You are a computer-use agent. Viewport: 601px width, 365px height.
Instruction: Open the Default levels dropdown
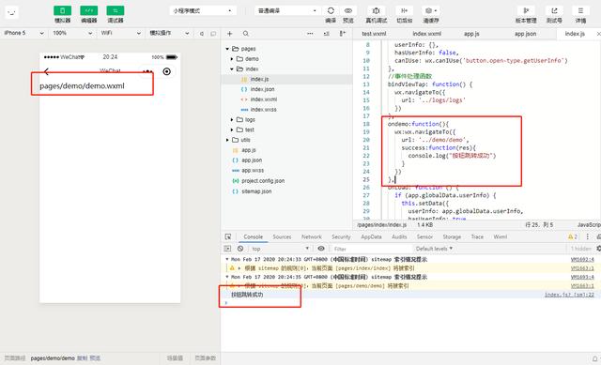(x=434, y=249)
